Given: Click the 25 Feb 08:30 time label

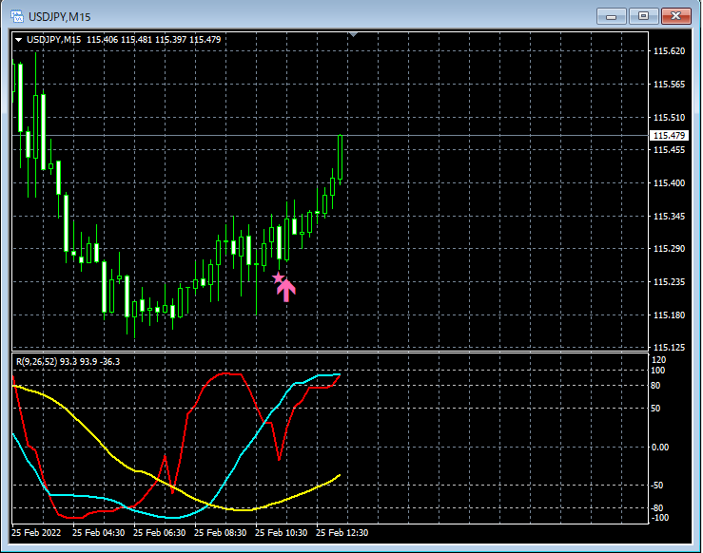Looking at the screenshot, I should tap(220, 533).
